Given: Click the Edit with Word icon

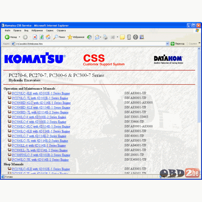Looking at the screenshot, I should pyautogui.click(x=113, y=37).
